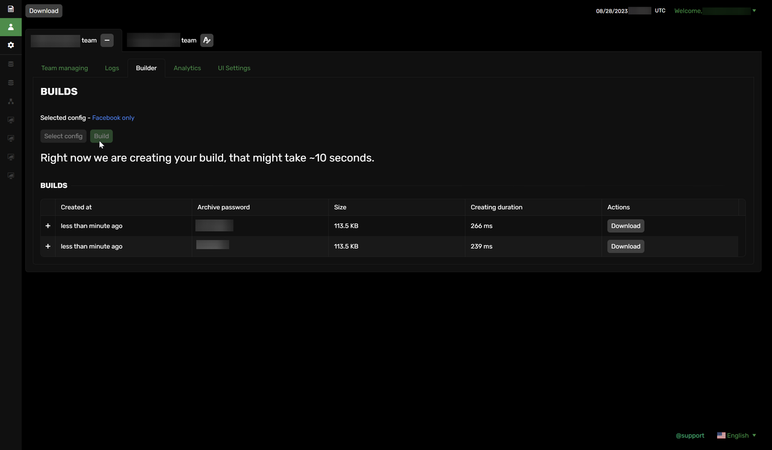Click the rename icon on second team tab
This screenshot has height=450, width=772.
click(x=207, y=40)
